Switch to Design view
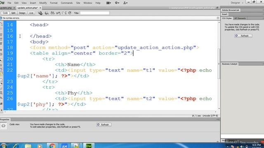 22,13
